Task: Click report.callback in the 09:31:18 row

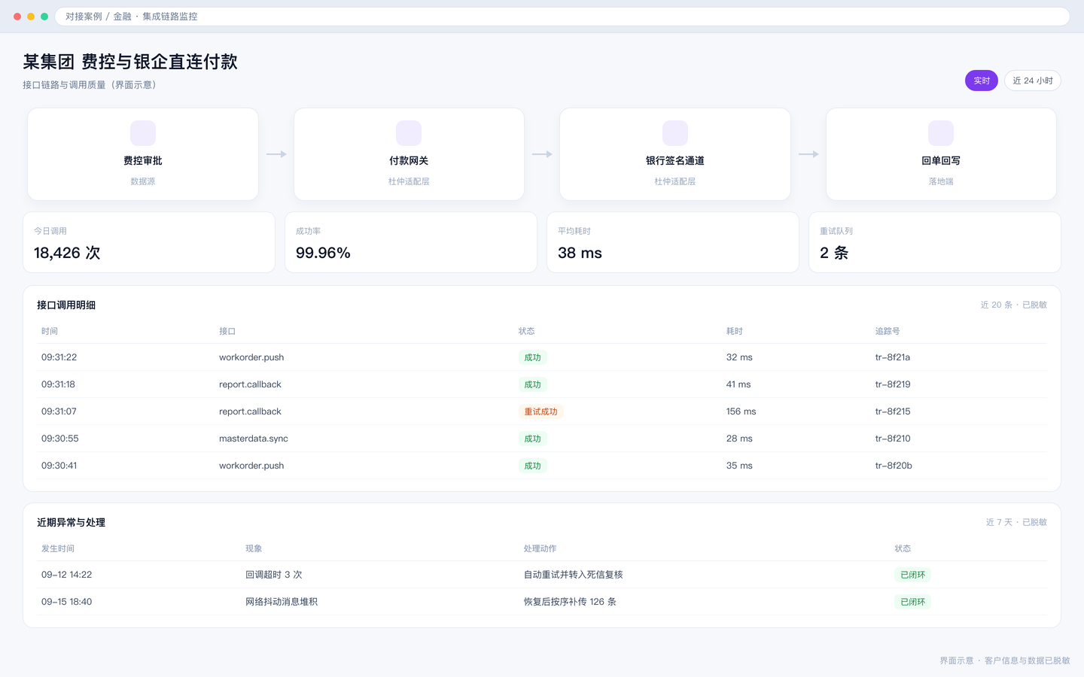Action: pos(250,384)
